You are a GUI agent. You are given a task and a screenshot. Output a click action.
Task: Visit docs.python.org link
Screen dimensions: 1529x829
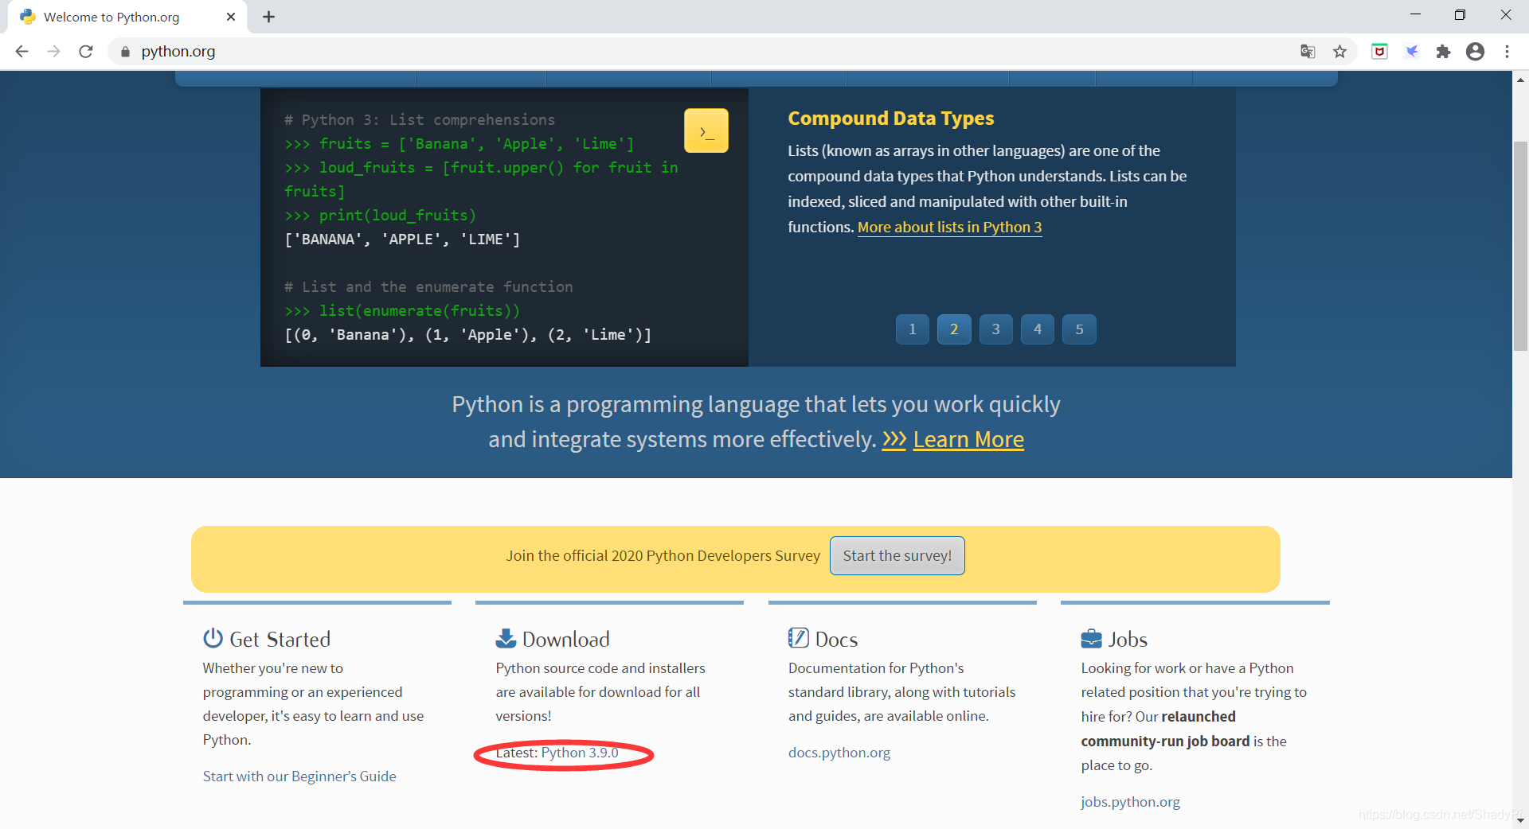839,753
